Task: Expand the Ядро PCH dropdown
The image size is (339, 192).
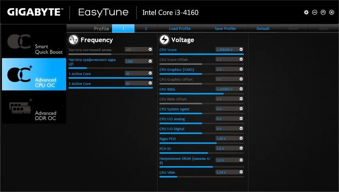Action: click(x=241, y=138)
